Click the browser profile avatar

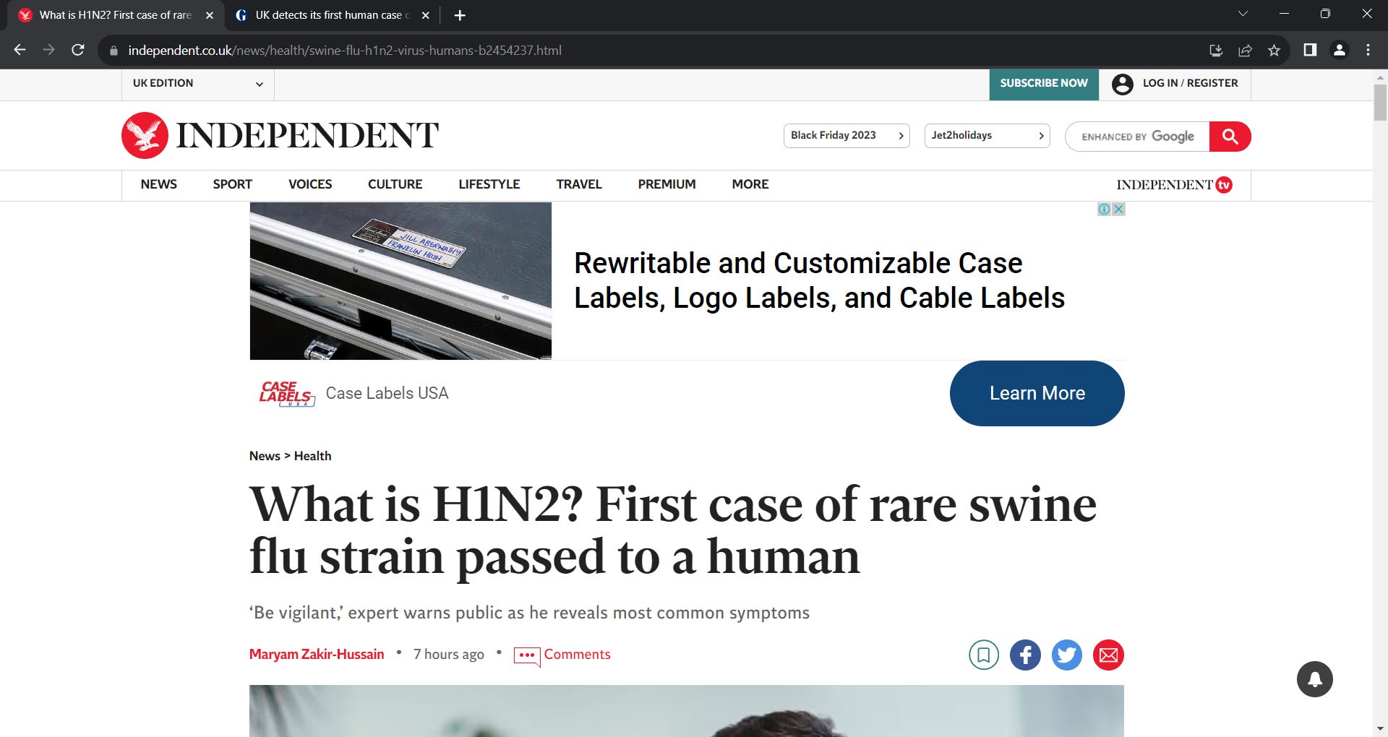pos(1338,50)
